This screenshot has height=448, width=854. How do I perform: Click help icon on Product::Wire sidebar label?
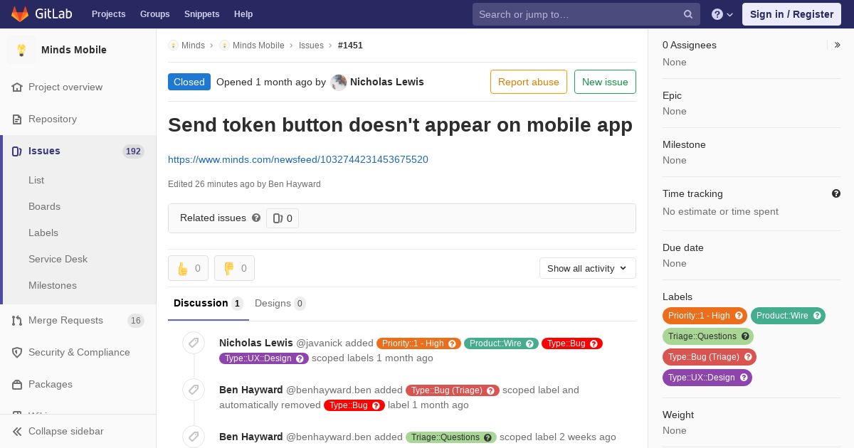[817, 316]
